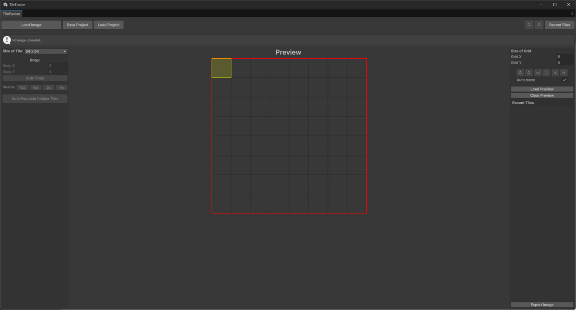This screenshot has height=310, width=576.
Task: Select the rotate clockwise tile icon
Action: tap(520, 73)
